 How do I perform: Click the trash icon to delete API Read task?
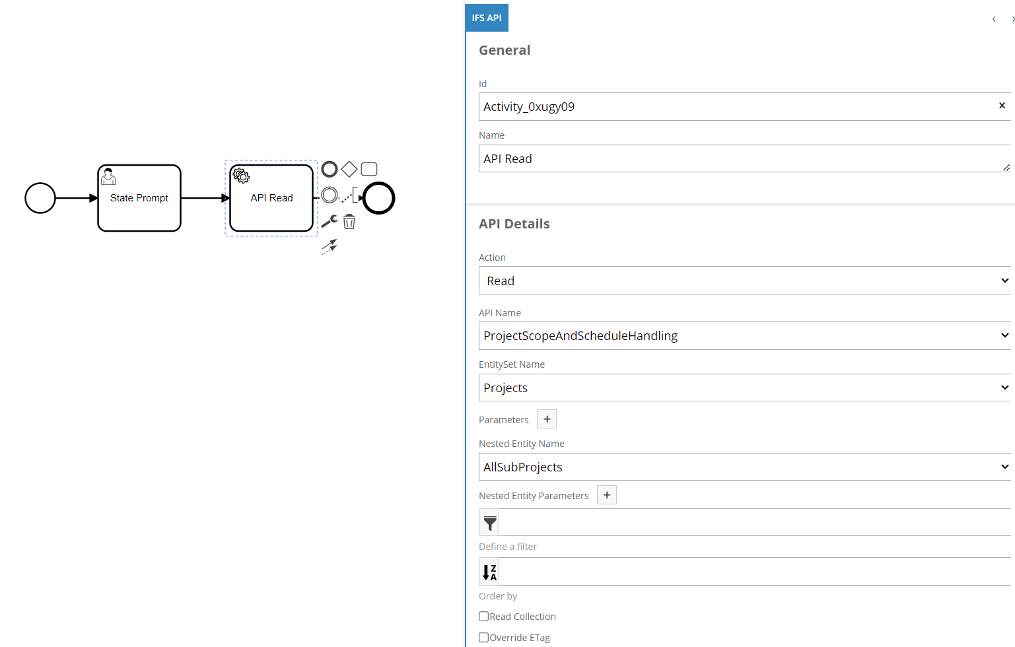pos(349,221)
